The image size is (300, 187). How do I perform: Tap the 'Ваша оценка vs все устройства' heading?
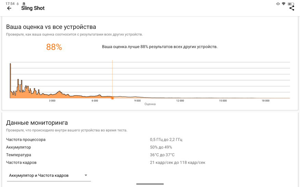pos(51,27)
